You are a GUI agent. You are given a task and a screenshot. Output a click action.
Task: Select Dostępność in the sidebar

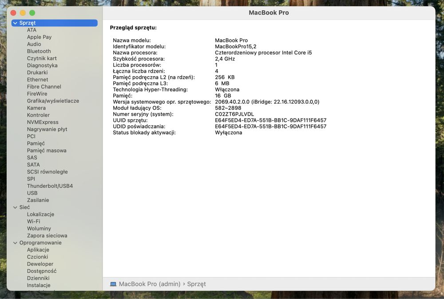pos(42,271)
